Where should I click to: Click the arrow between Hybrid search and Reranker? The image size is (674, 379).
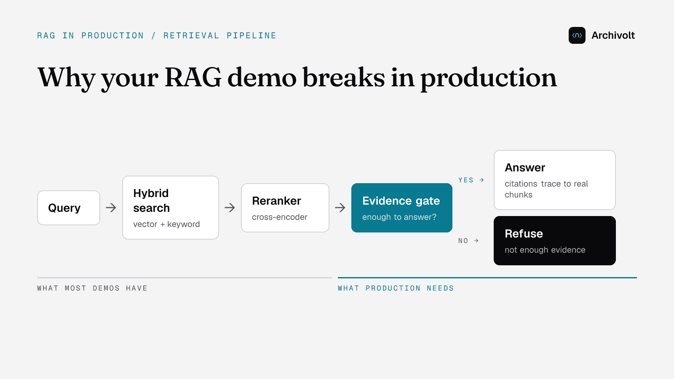230,208
